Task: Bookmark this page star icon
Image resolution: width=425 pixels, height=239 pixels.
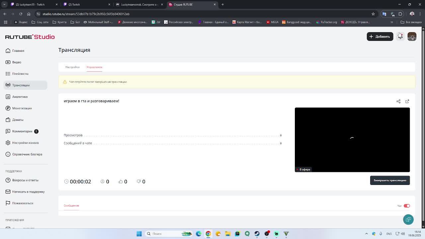Action: (373, 14)
